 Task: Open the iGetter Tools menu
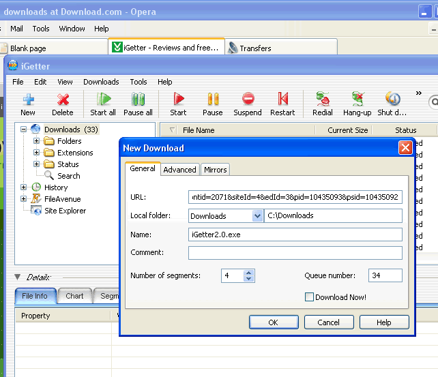[x=138, y=82]
